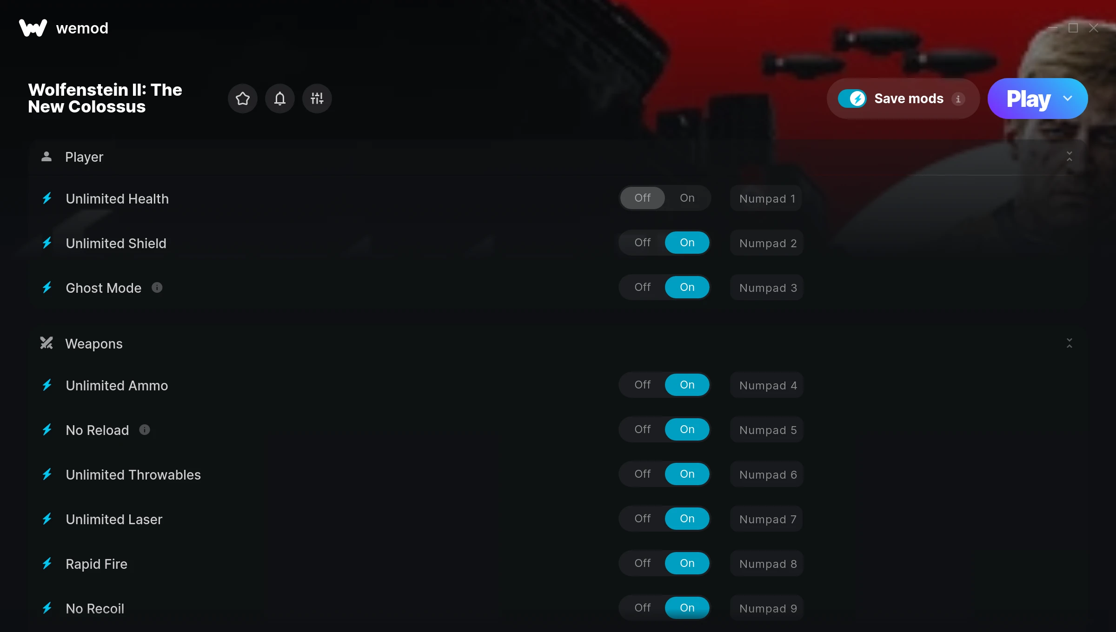Click the lightning icon beside Unlimited Health
1116x632 pixels.
pos(47,198)
